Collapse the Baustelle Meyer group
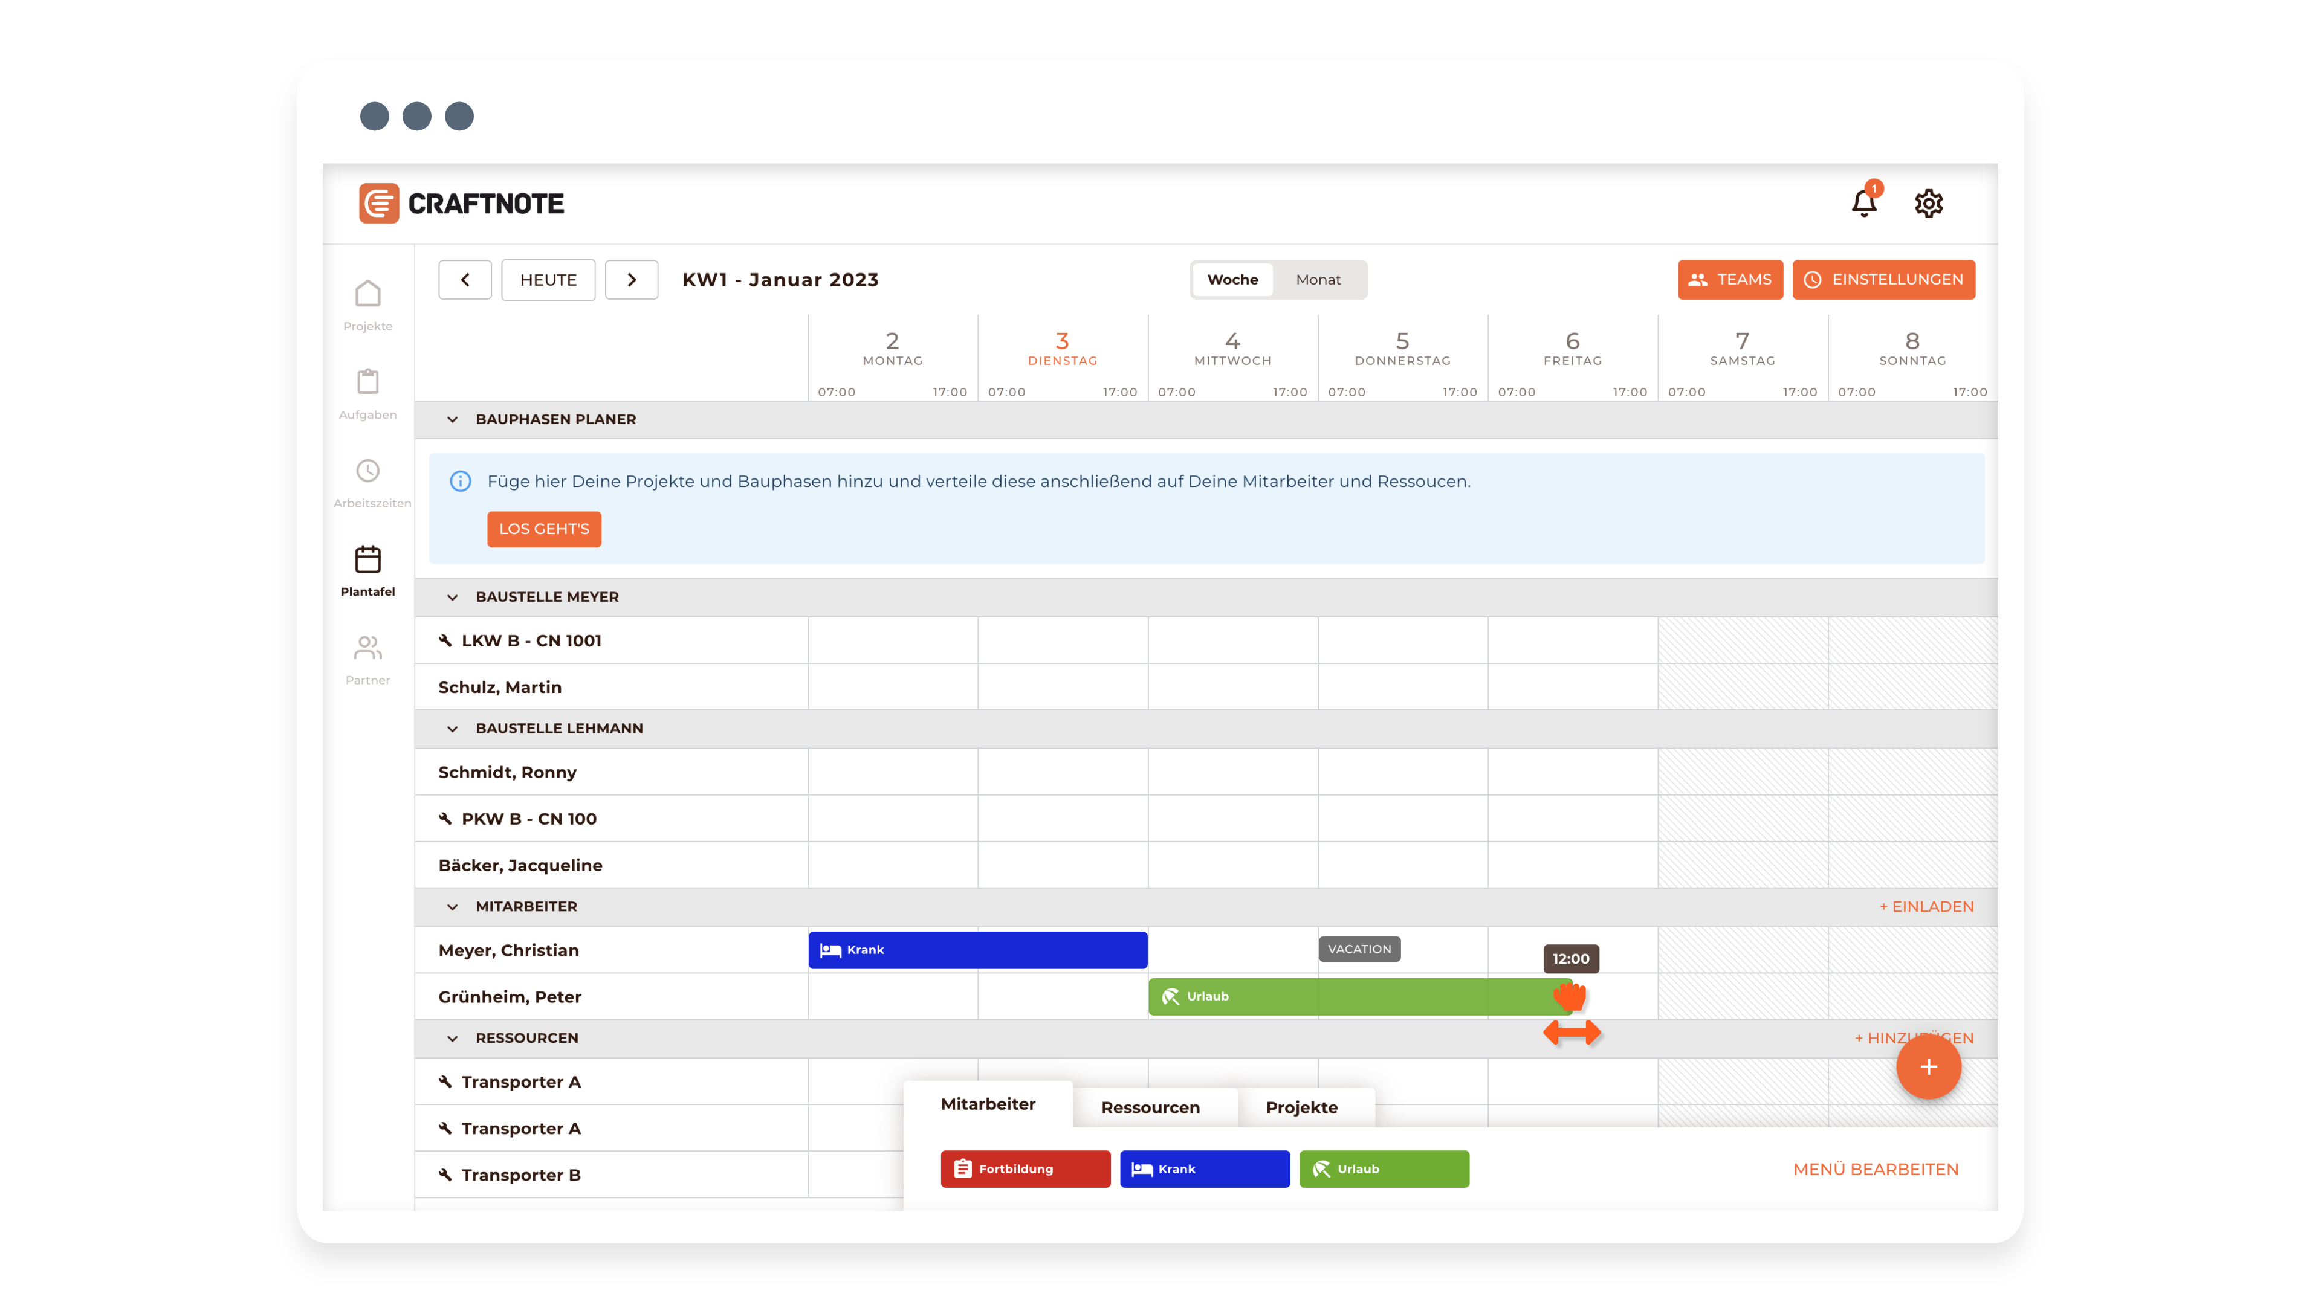Image resolution: width=2321 pixels, height=1305 pixels. pos(452,597)
